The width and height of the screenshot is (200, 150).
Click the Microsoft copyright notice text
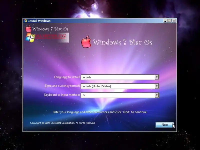[63, 123]
